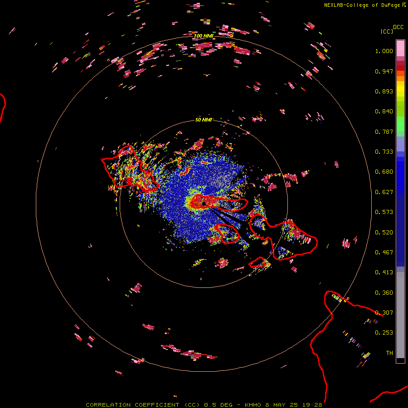
Task: Click the 0.413 scale value
Action: point(384,272)
